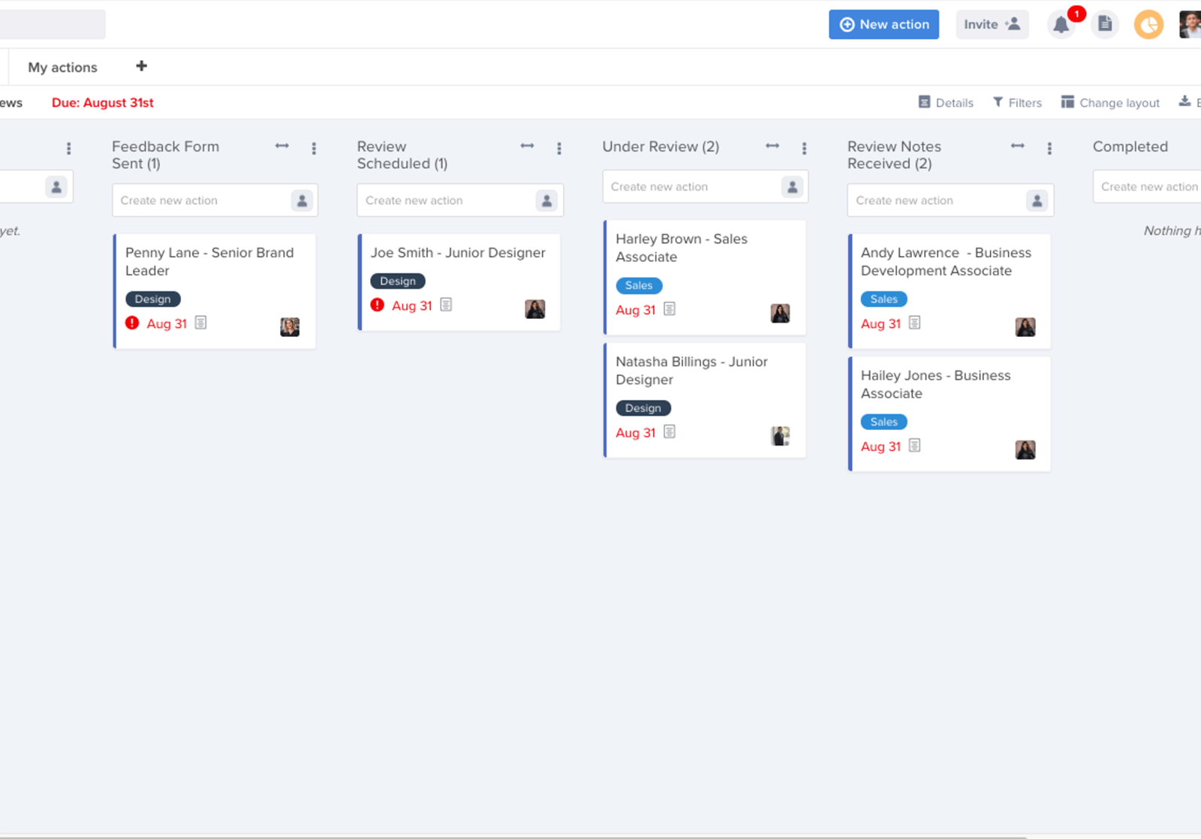Click Design tag on Joe Smith card
The width and height of the screenshot is (1201, 839).
tap(398, 281)
